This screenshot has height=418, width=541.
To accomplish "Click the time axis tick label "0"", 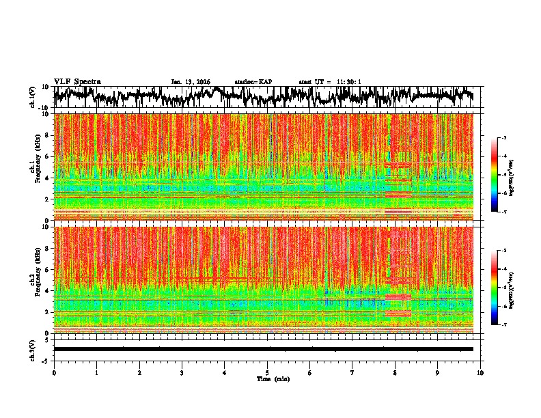I will [x=54, y=373].
